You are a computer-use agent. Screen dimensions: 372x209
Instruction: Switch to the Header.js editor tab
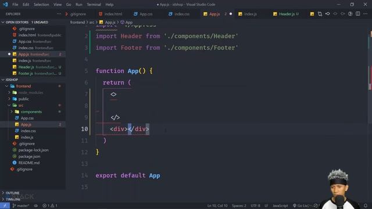287,14
